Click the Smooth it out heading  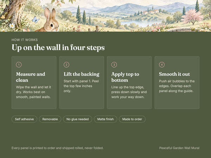[174, 74]
